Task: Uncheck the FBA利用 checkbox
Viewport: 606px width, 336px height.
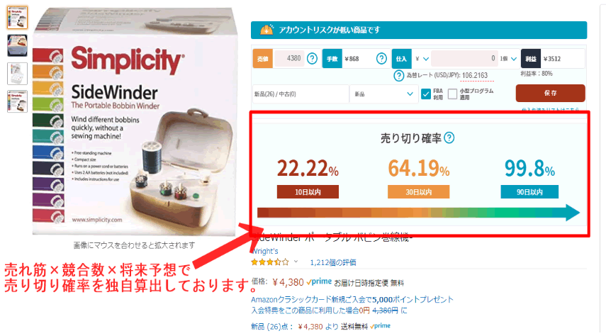Action: pyautogui.click(x=426, y=94)
